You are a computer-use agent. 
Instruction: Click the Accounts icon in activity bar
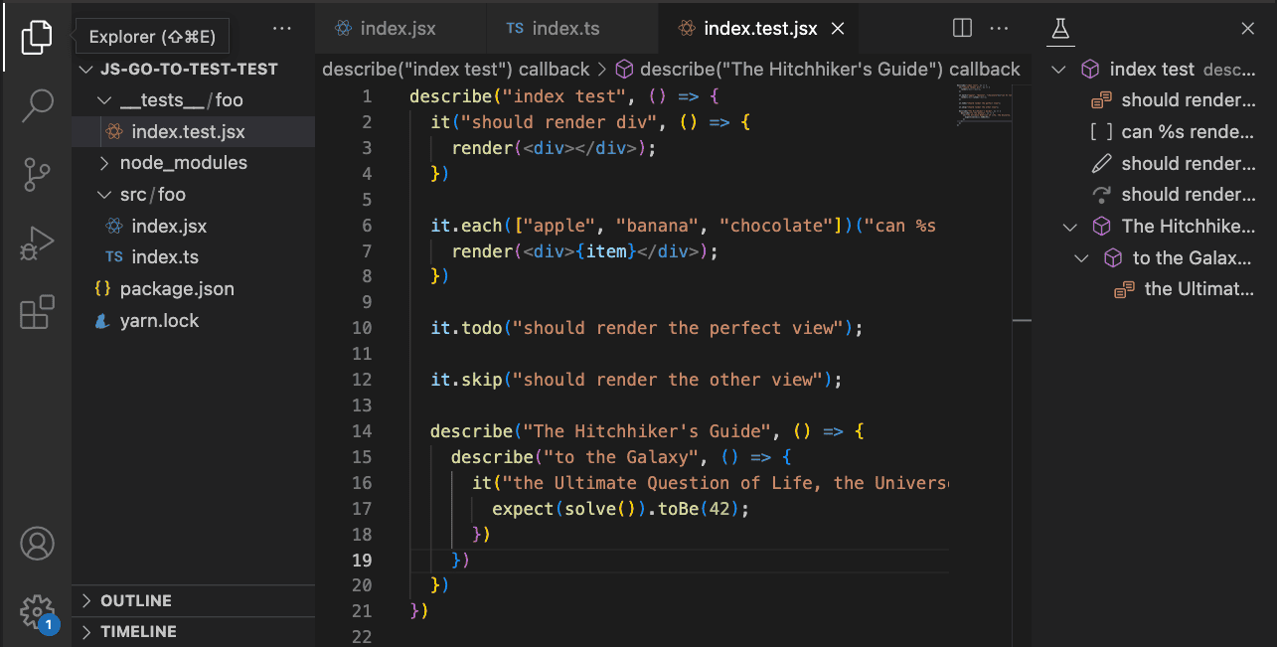point(36,544)
